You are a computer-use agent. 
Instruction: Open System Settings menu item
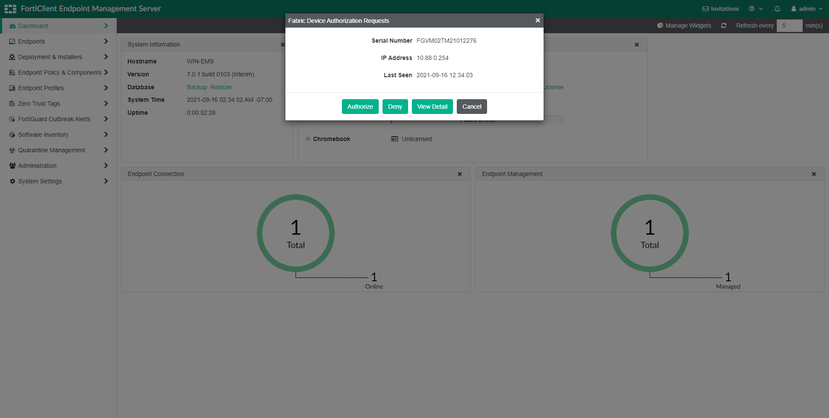pos(58,181)
